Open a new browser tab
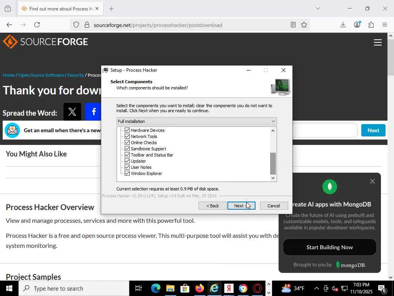This screenshot has width=394, height=296. [112, 9]
